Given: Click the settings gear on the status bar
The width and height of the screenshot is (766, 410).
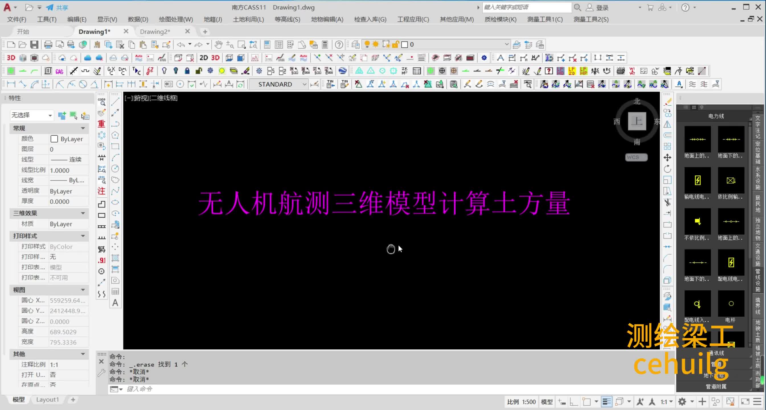Looking at the screenshot, I should pyautogui.click(x=682, y=401).
